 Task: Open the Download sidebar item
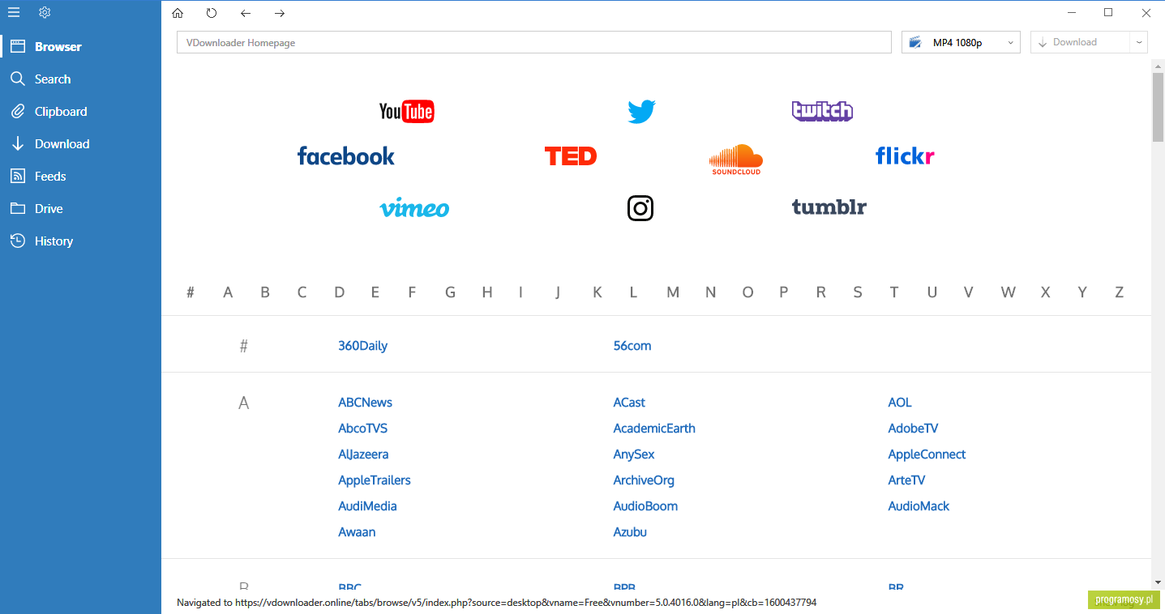(81, 143)
